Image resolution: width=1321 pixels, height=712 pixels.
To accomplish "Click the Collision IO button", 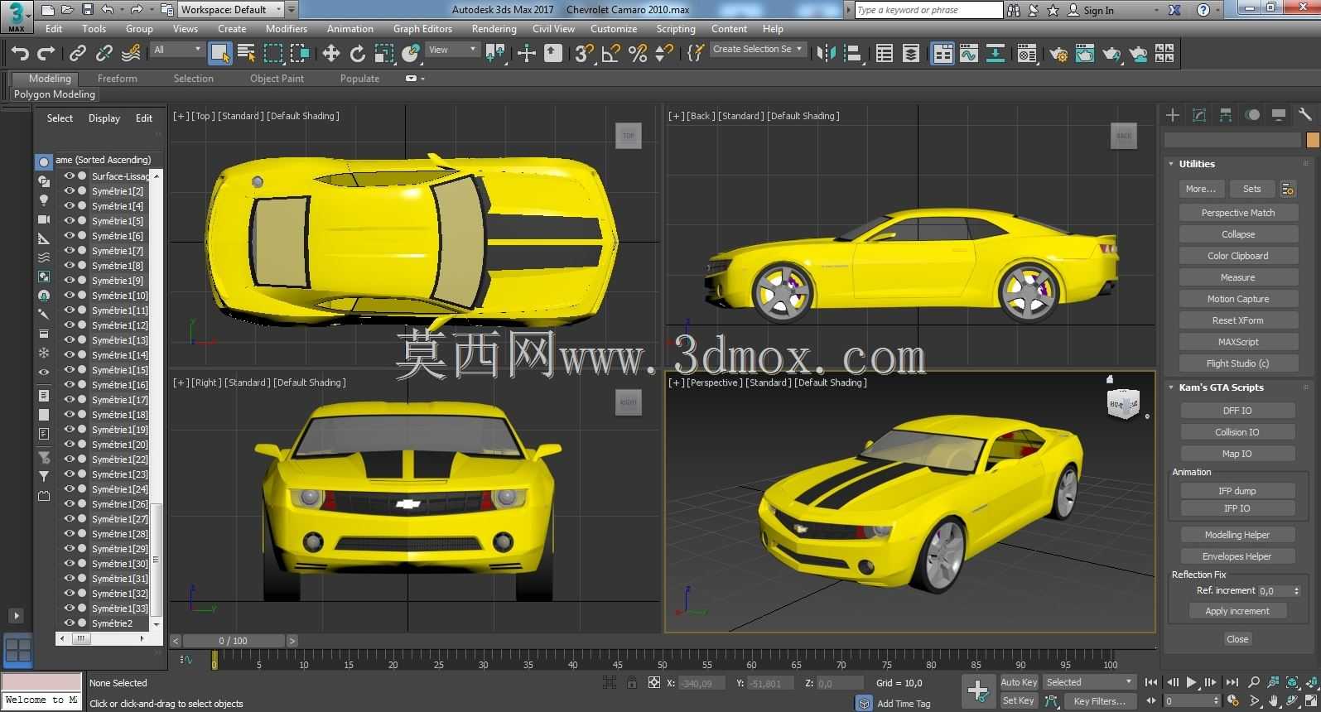I will click(1237, 432).
